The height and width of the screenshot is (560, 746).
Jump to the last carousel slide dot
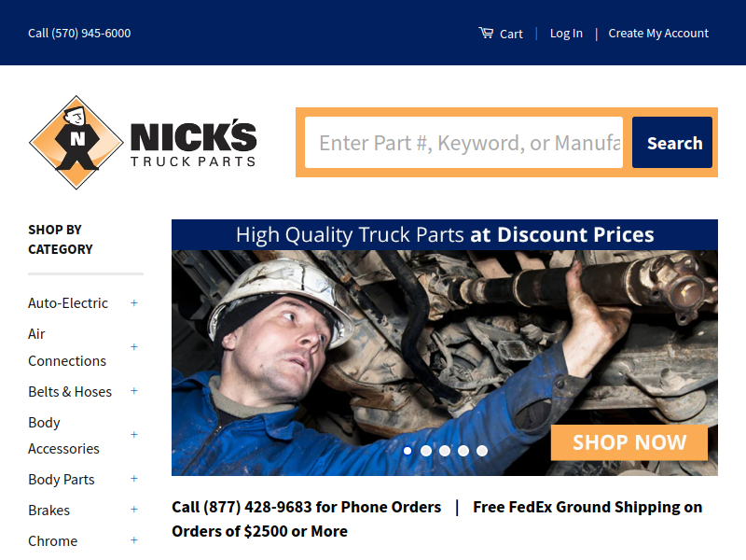(482, 451)
